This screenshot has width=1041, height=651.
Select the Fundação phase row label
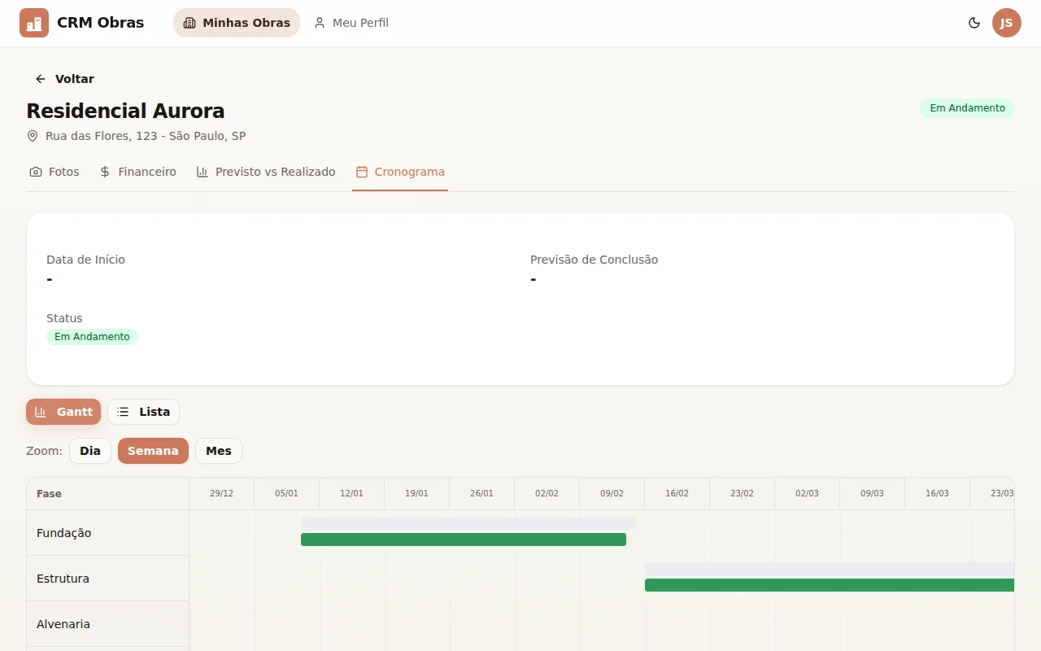[x=107, y=533]
